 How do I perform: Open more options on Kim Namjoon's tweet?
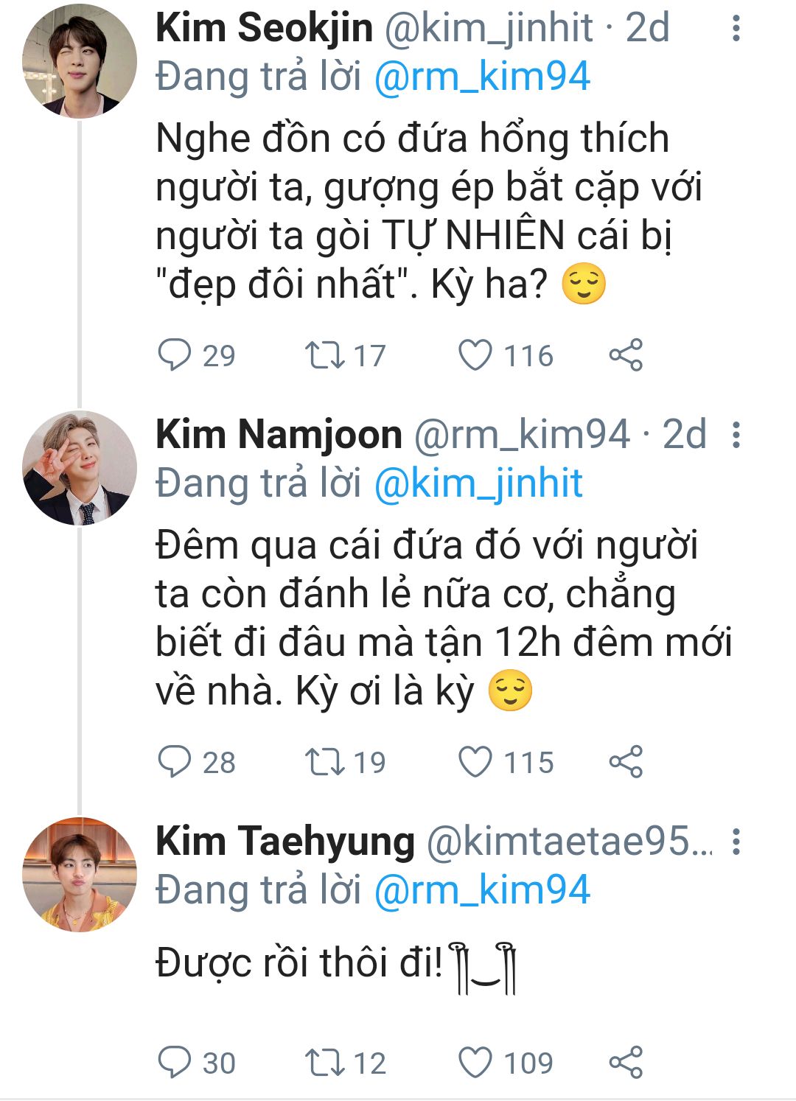tap(736, 435)
